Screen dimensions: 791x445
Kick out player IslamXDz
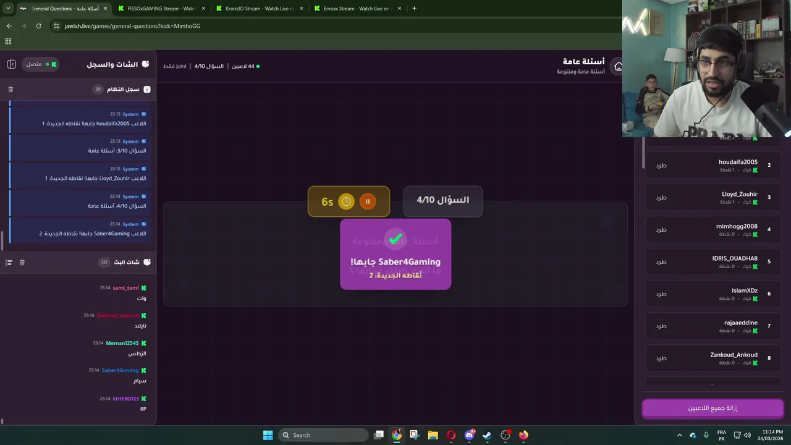[x=661, y=294]
